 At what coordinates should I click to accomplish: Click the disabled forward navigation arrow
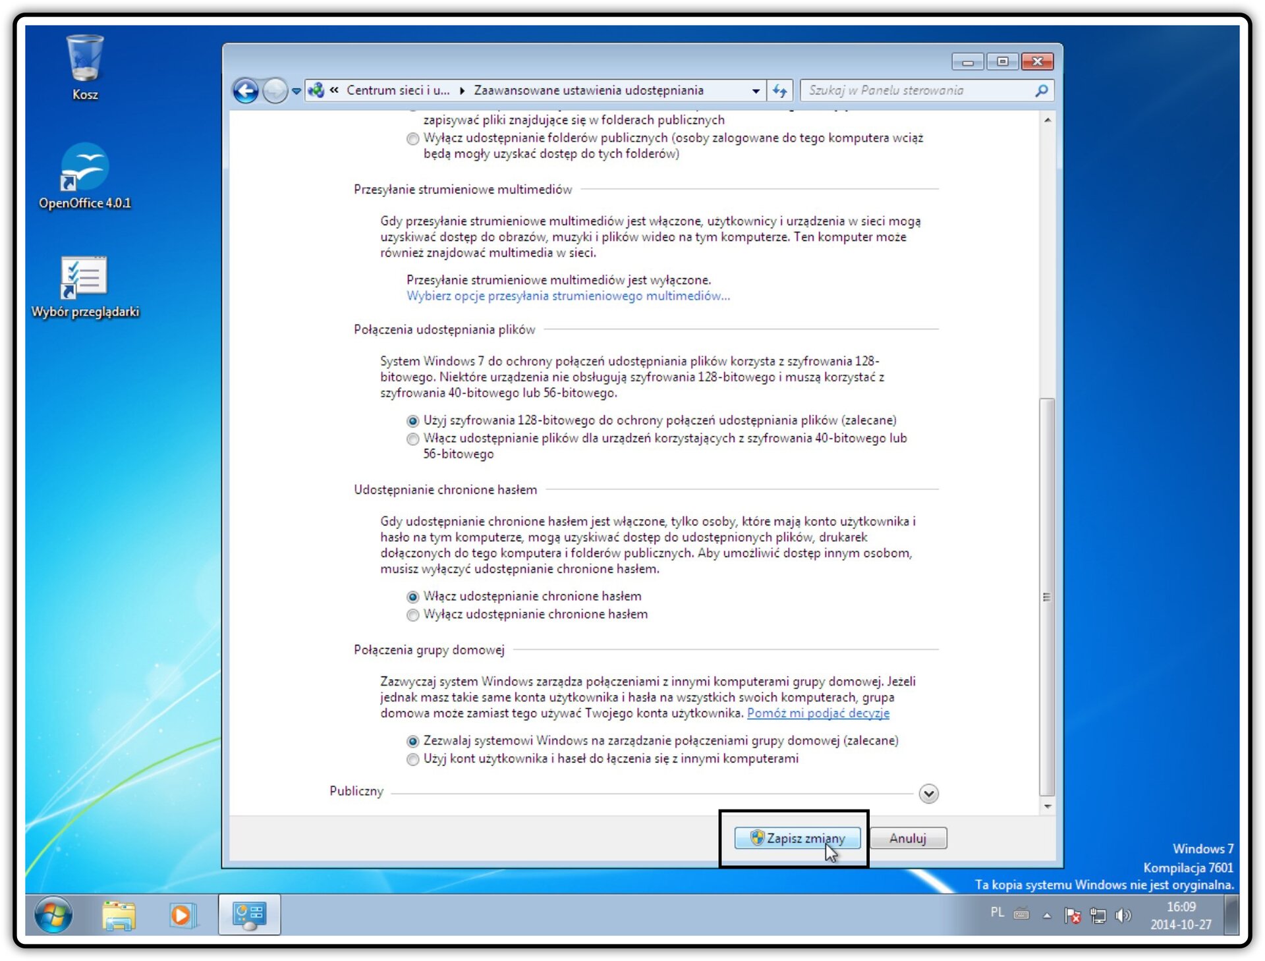[x=275, y=91]
